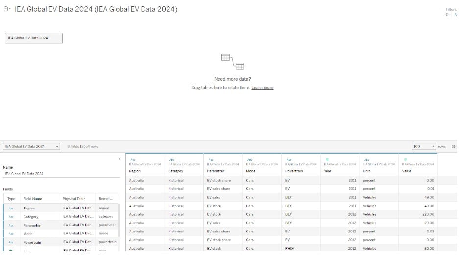Open the 100 rows count dropdown
This screenshot has height=255, width=460.
pyautogui.click(x=424, y=146)
